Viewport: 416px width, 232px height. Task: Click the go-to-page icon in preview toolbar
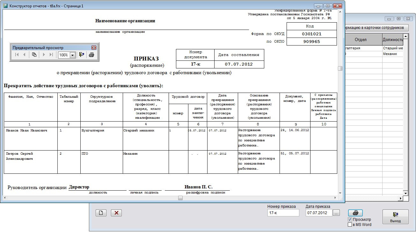point(34,55)
